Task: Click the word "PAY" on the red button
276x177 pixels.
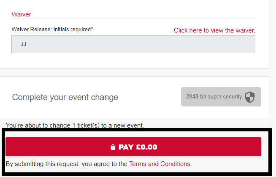Action: (x=126, y=147)
